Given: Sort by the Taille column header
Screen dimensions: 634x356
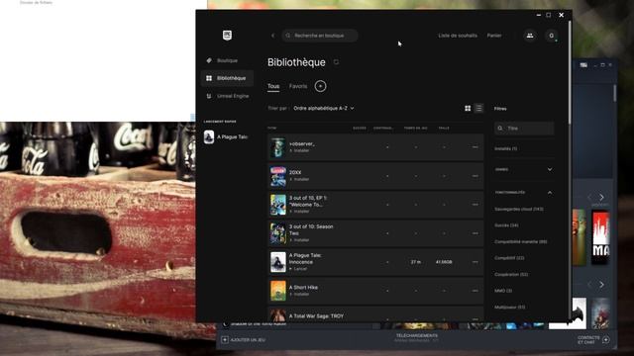Looking at the screenshot, I should pos(444,128).
